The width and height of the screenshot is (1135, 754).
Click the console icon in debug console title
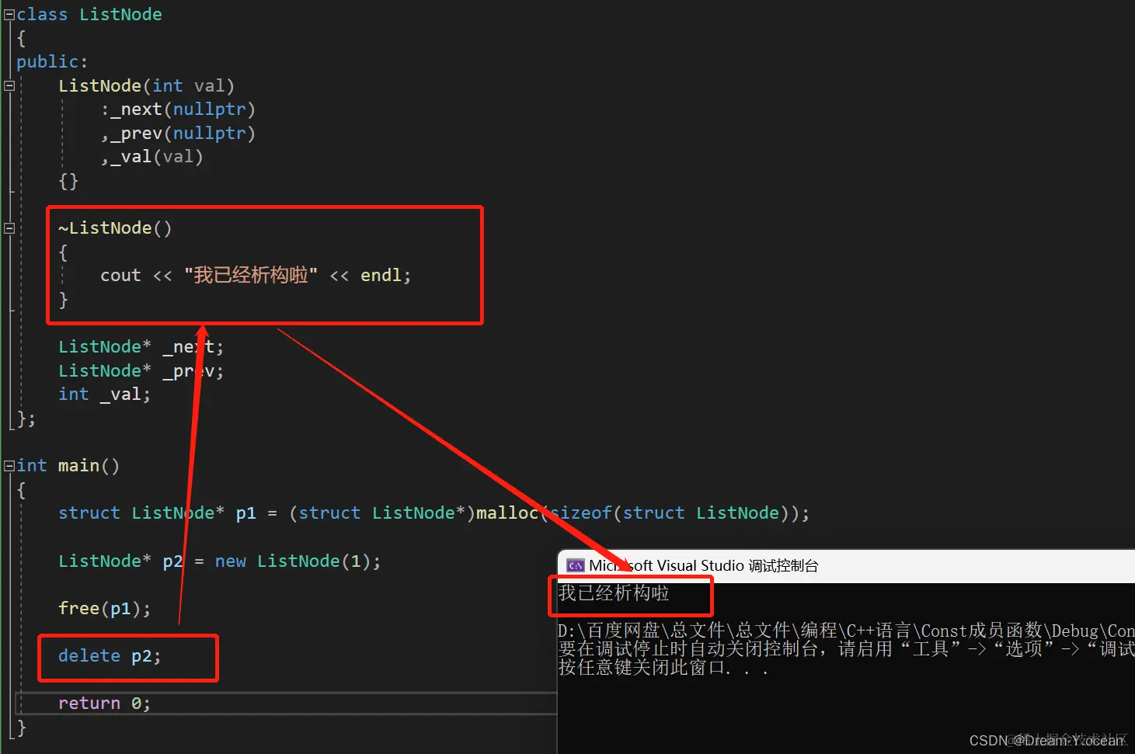575,565
